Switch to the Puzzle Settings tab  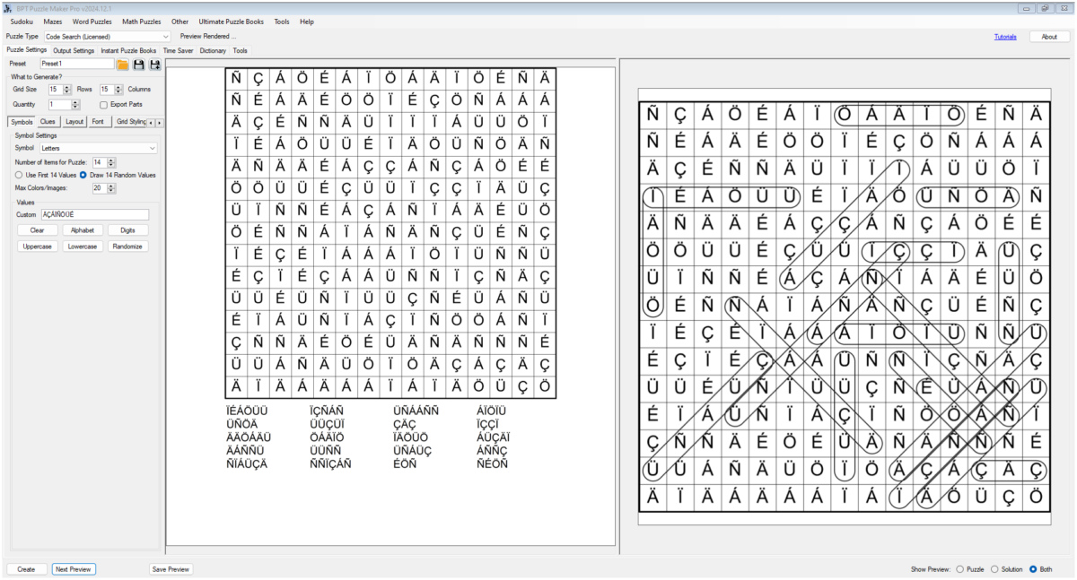pos(26,50)
